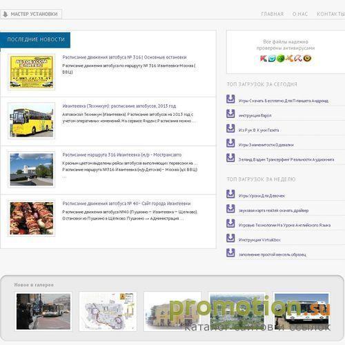Go to the Главная menu item
The image size is (345, 345).
click(272, 14)
